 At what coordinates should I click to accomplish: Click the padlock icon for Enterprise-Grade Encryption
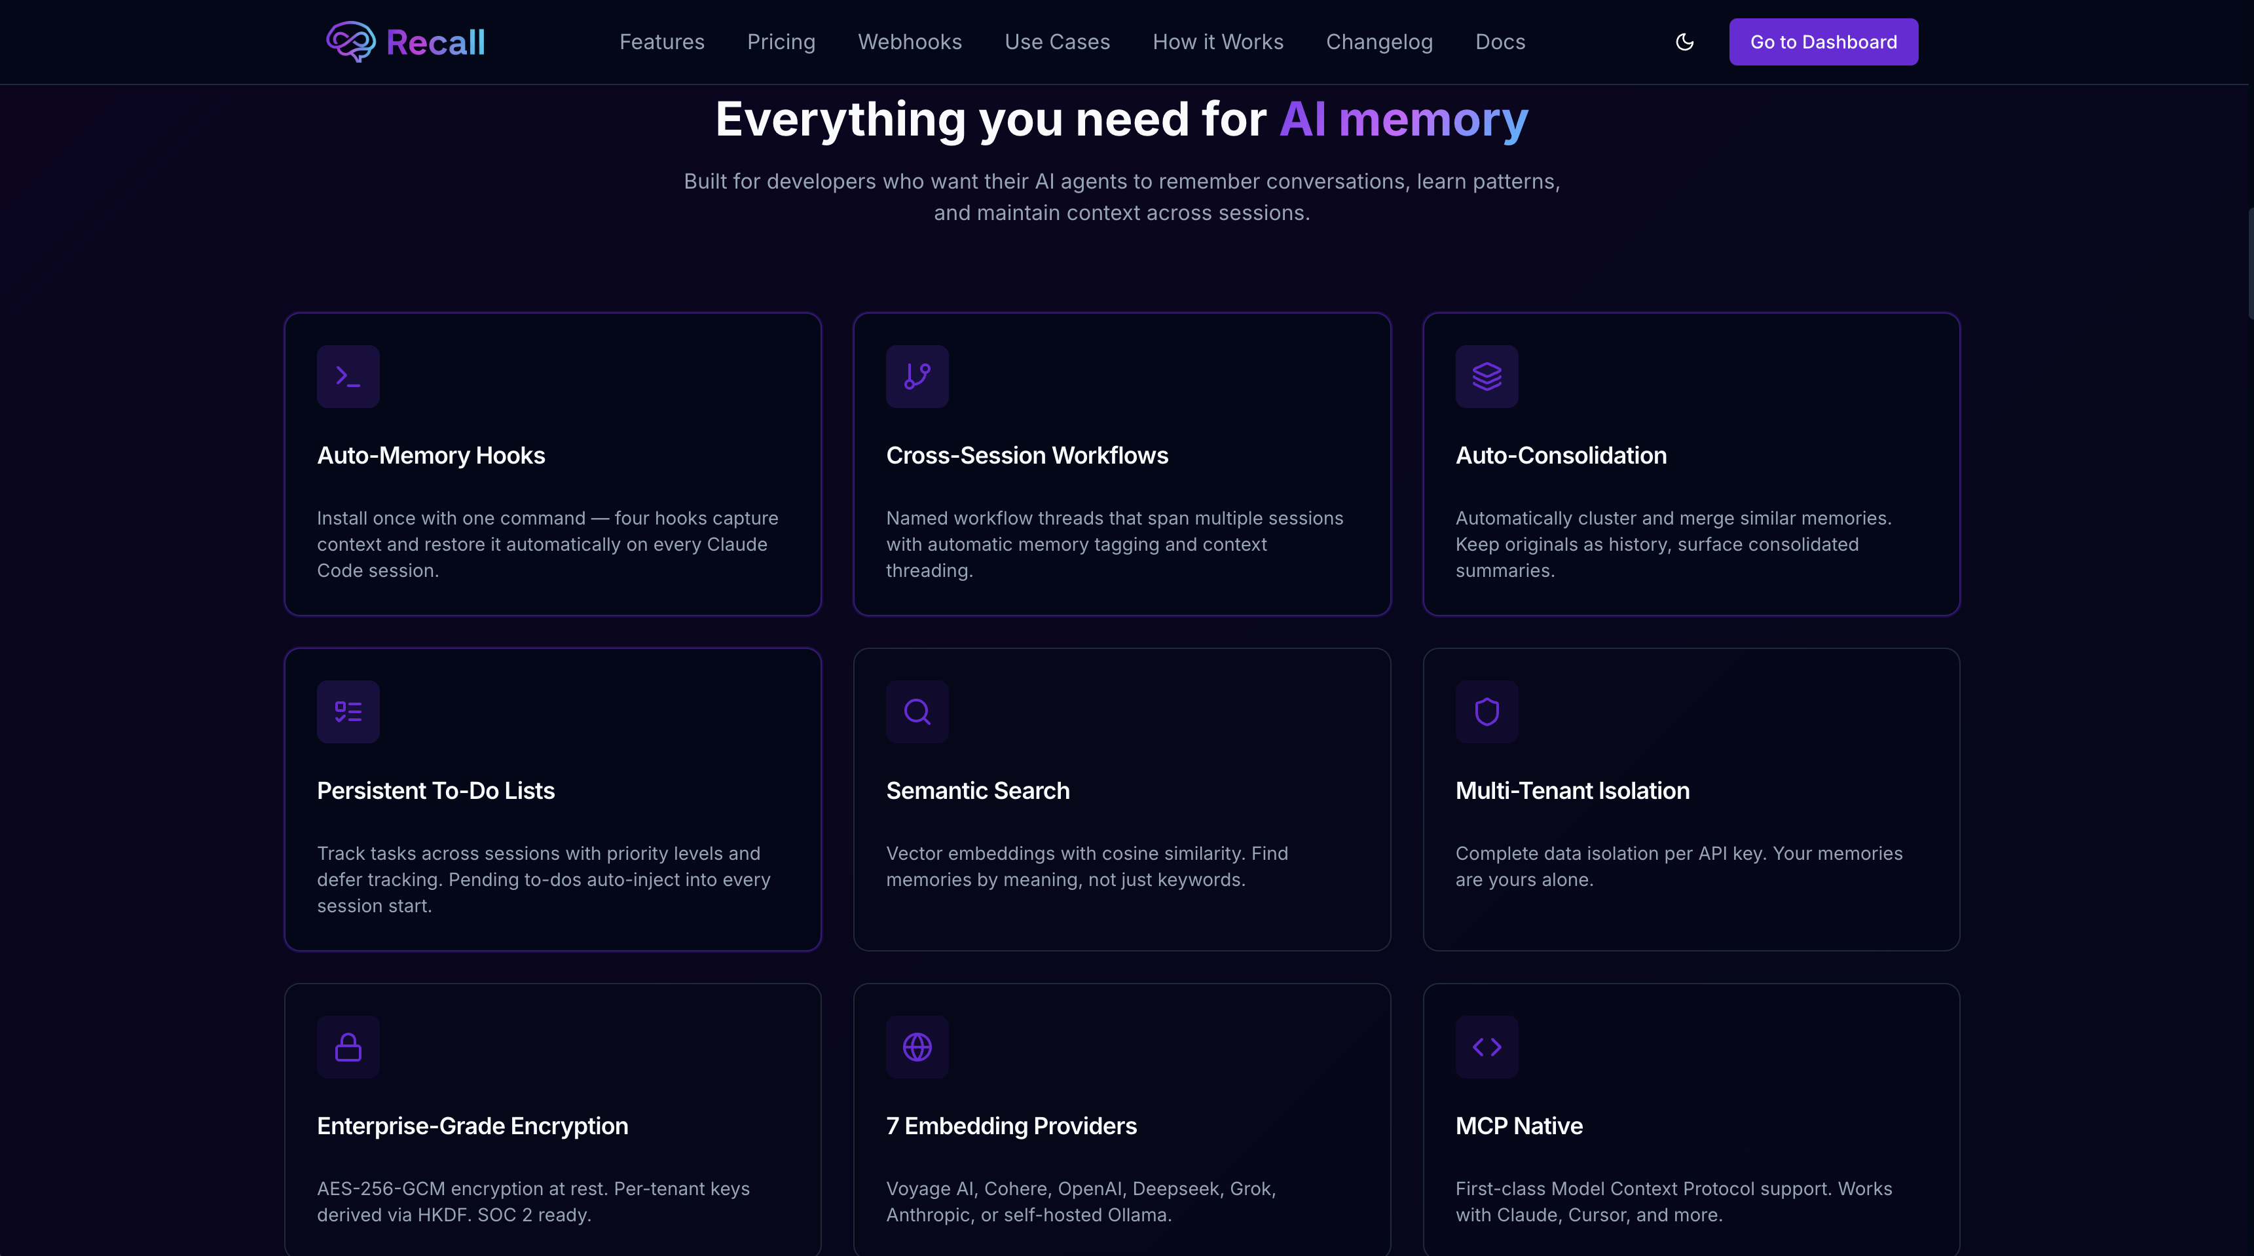coord(348,1047)
